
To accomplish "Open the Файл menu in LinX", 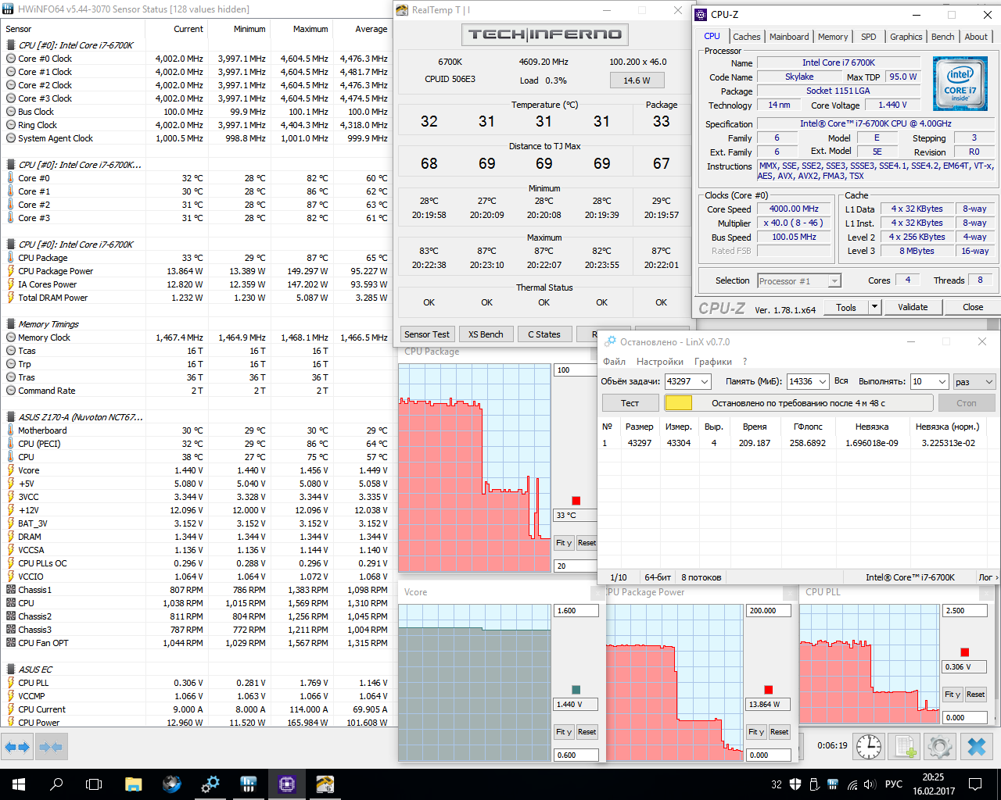I will (614, 362).
